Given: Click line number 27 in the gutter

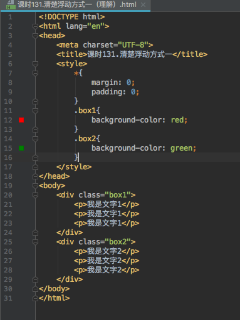Looking at the screenshot, I should click(8, 261).
